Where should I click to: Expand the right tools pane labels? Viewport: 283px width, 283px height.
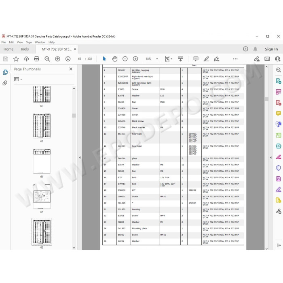[279, 245]
